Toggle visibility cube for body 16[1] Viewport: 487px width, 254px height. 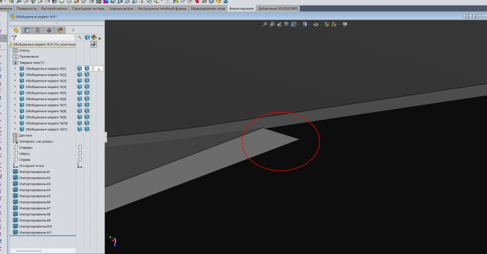(80, 68)
